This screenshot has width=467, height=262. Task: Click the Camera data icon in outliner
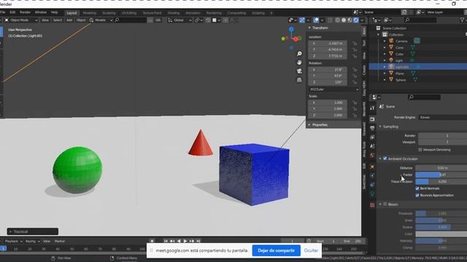tap(417, 41)
